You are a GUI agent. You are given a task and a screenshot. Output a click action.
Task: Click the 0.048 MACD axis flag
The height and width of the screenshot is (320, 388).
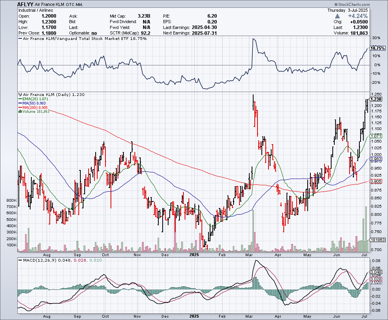(376, 272)
